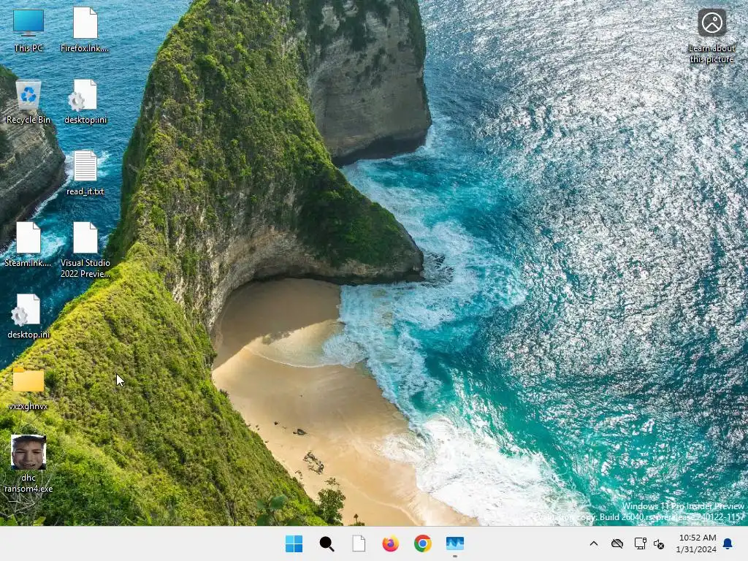Open network status tray icon
This screenshot has width=748, height=561.
tap(640, 543)
